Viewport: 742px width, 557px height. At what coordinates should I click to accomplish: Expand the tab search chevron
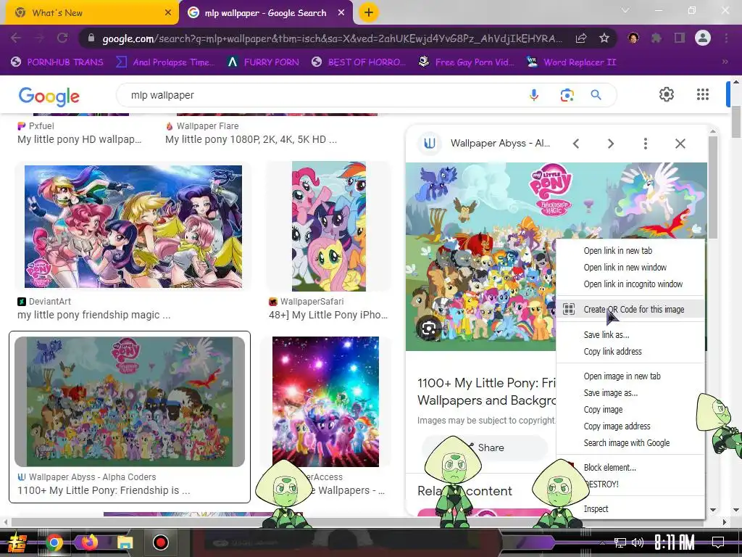click(x=625, y=10)
